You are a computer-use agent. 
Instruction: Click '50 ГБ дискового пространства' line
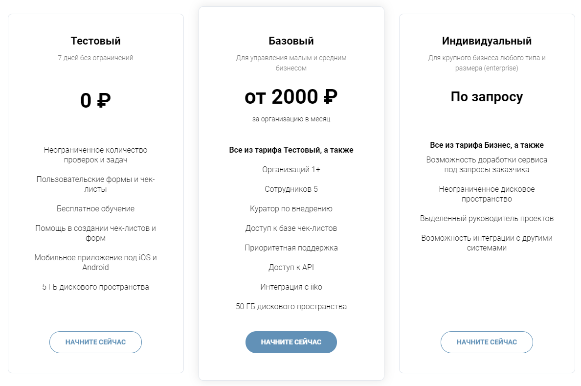pos(291,306)
